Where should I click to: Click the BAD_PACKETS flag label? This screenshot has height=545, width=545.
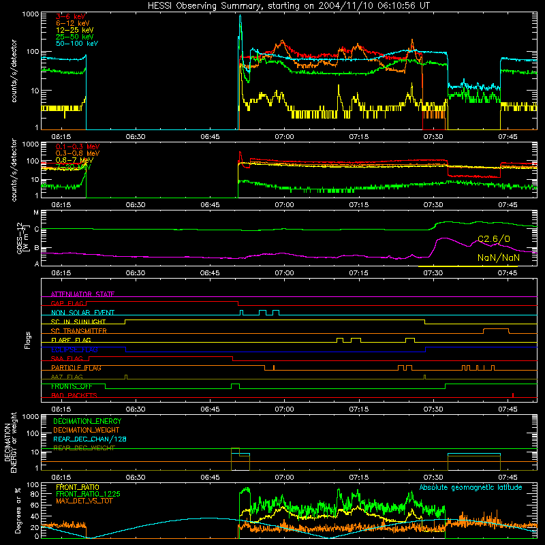click(74, 395)
